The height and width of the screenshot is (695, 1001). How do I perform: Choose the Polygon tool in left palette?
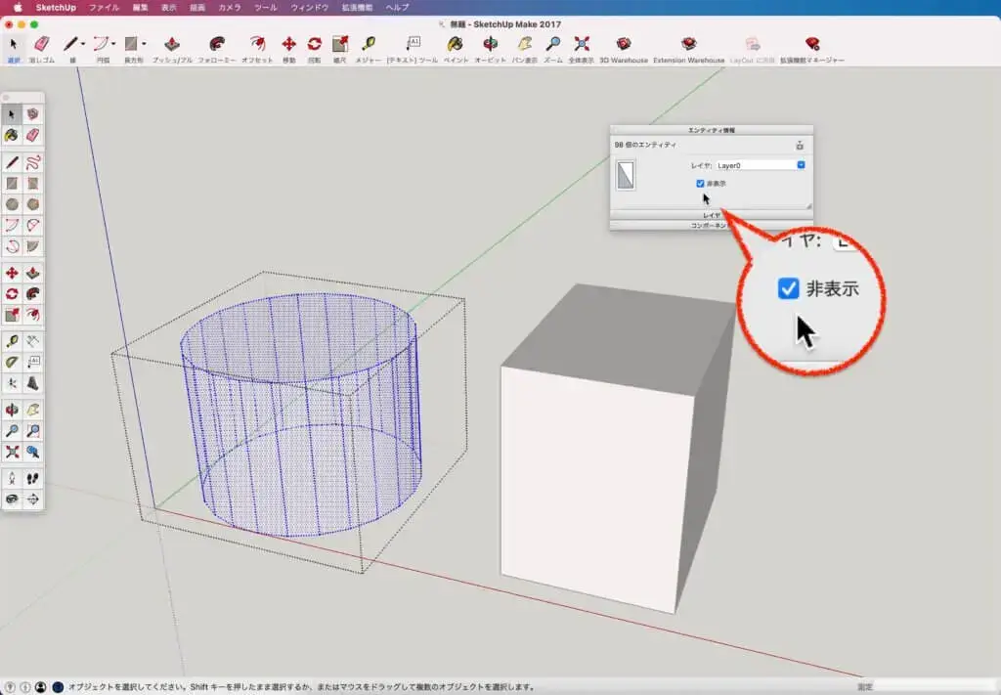pyautogui.click(x=32, y=204)
